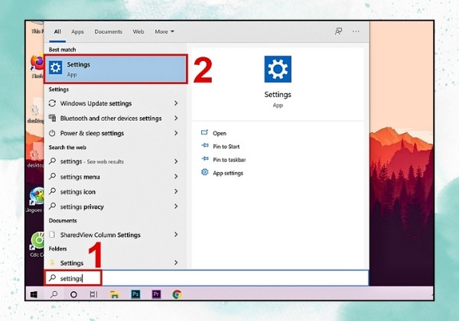Open the three-dot options menu
Image resolution: width=459 pixels, height=321 pixels.
(356, 31)
